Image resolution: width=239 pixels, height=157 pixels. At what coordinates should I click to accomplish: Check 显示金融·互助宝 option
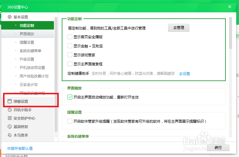pyautogui.click(x=70, y=46)
